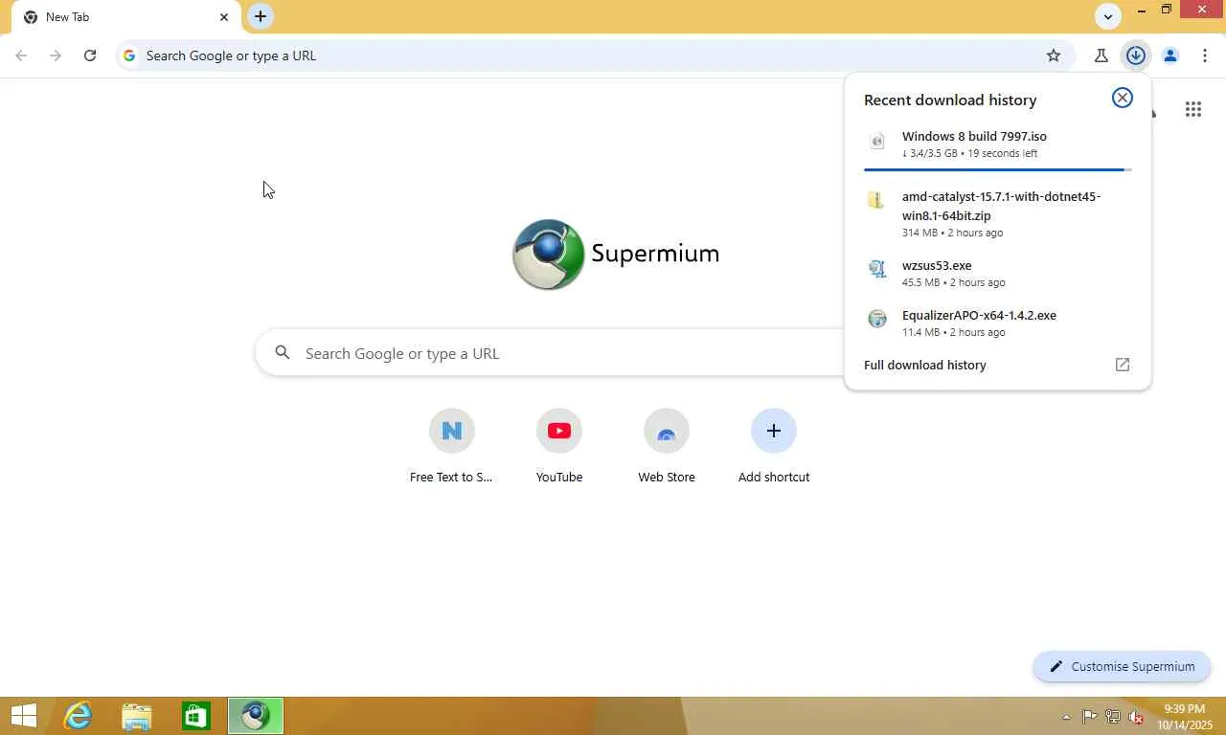Click the "3.4/3.5 GB • 19 seconds left" status
1226x735 pixels.
(x=969, y=153)
